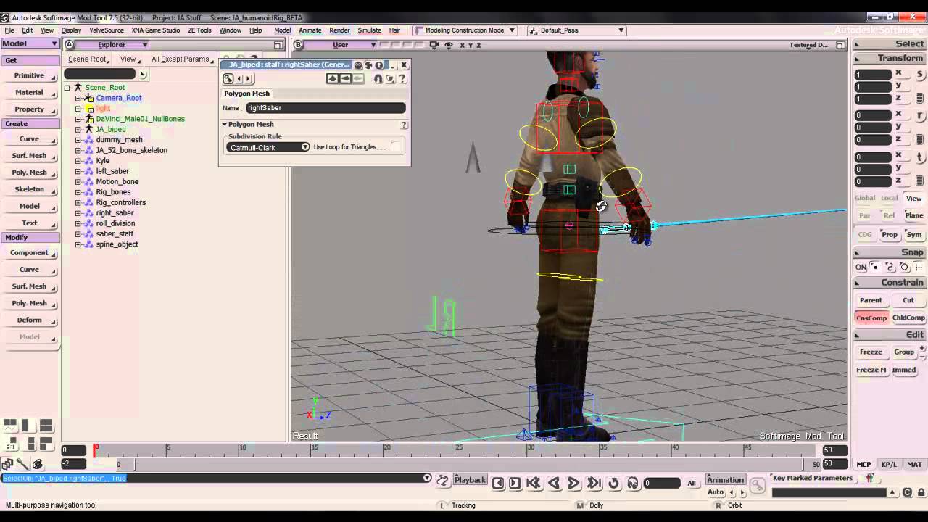This screenshot has width=928, height=522.
Task: Open the Animate menu
Action: pyautogui.click(x=310, y=30)
